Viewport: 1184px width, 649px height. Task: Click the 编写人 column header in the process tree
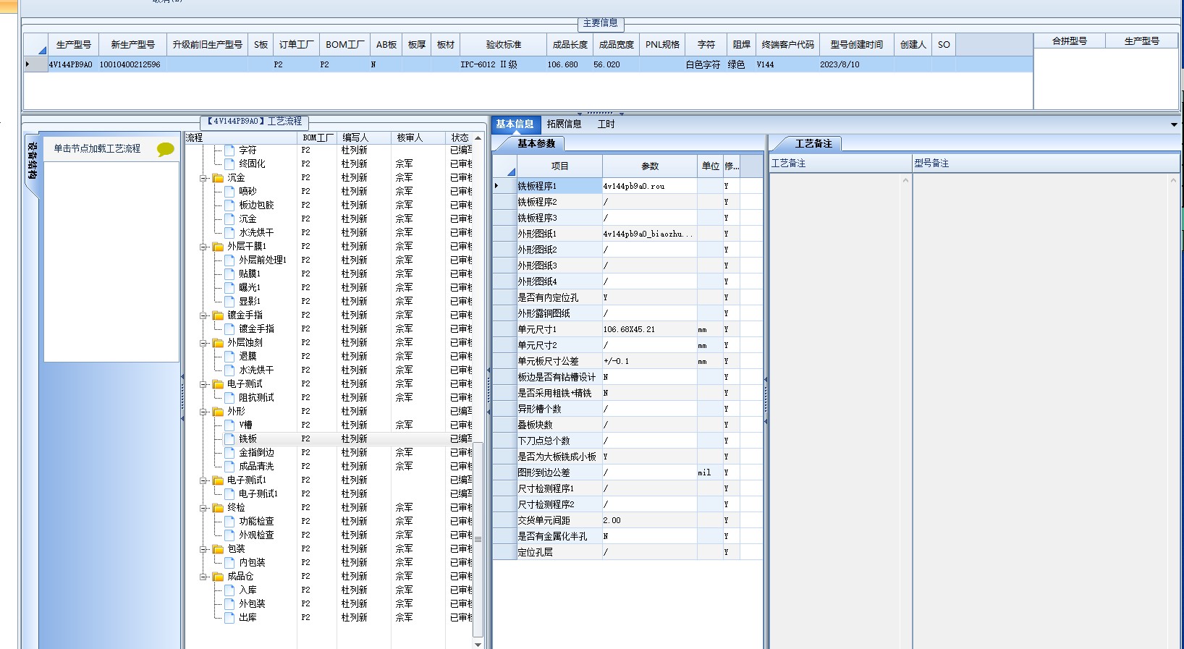coord(364,137)
